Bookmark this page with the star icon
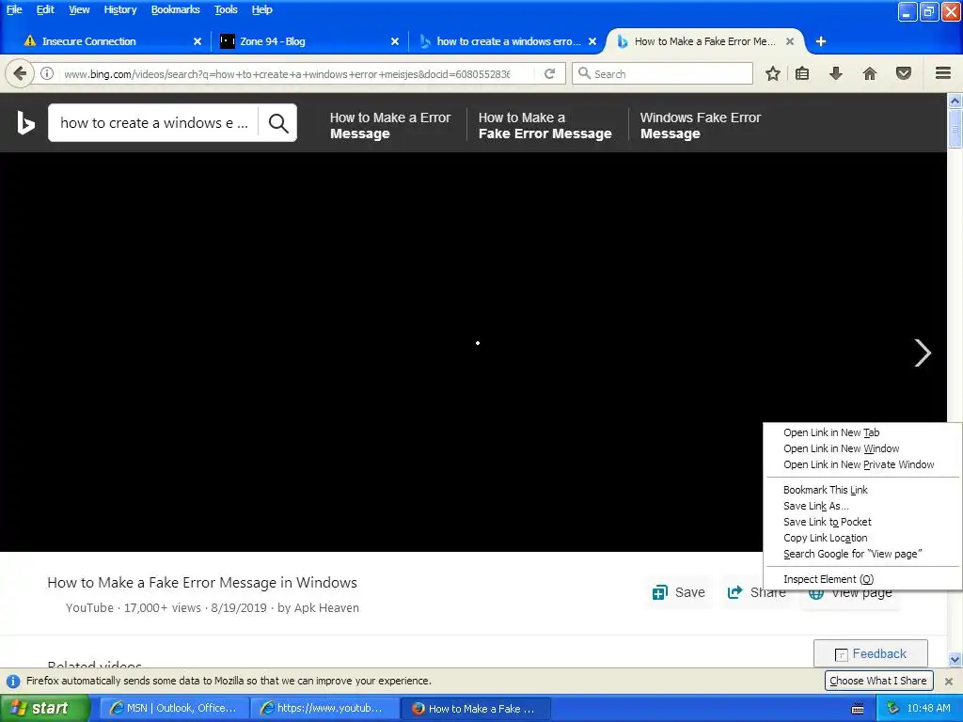 point(773,73)
